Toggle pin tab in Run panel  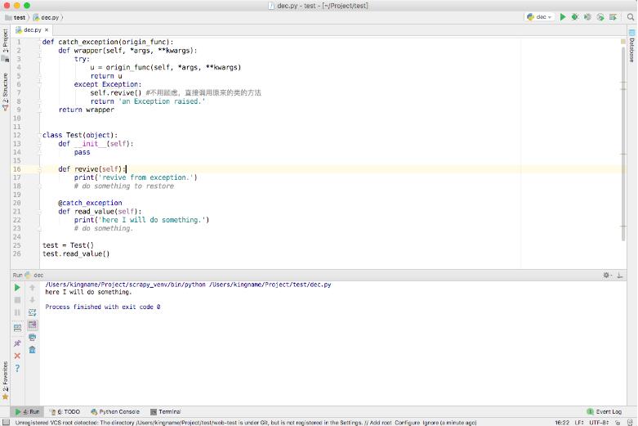[x=17, y=343]
